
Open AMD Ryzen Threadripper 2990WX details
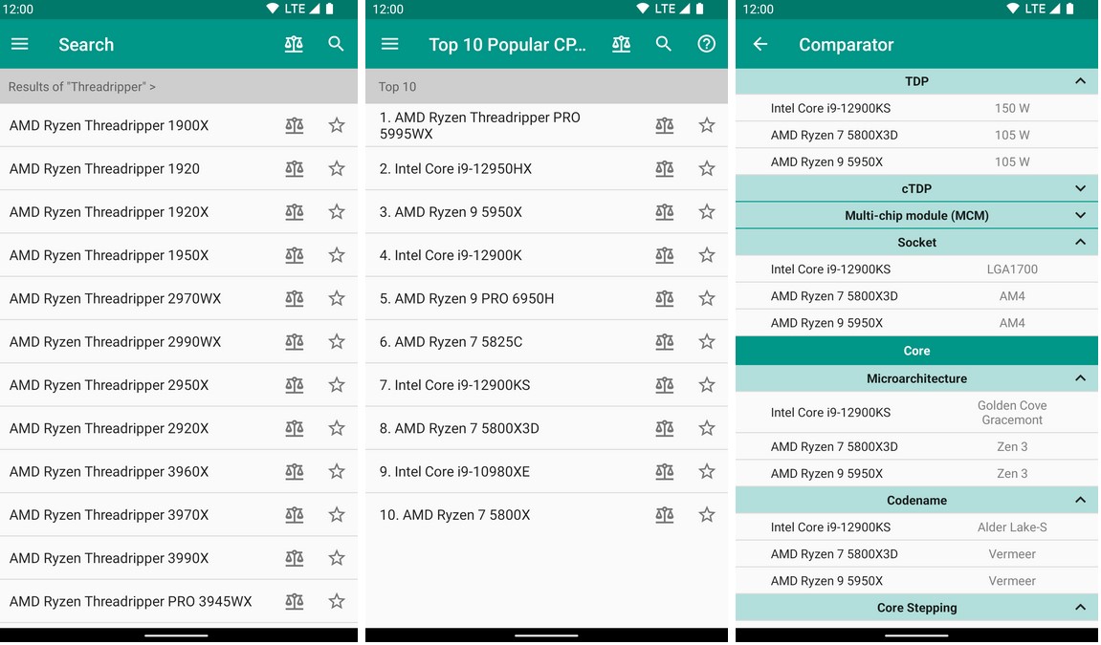[115, 342]
